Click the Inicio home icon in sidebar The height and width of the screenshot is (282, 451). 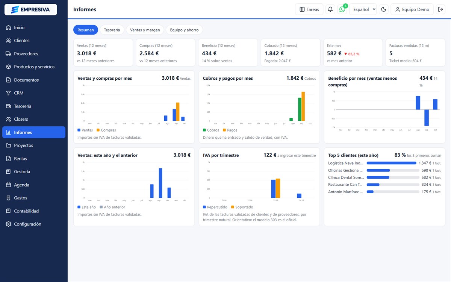pos(8,27)
